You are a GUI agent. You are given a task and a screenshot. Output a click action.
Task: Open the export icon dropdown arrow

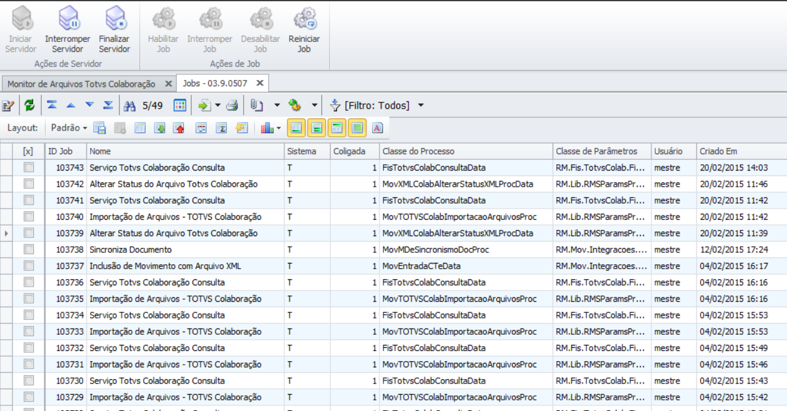coord(218,106)
